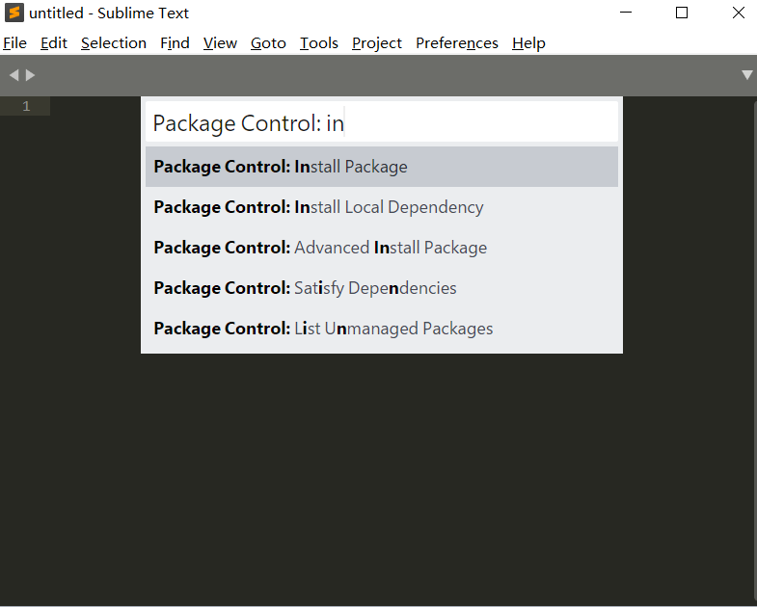The image size is (757, 607).
Task: Click the command palette search field
Action: coord(382,123)
